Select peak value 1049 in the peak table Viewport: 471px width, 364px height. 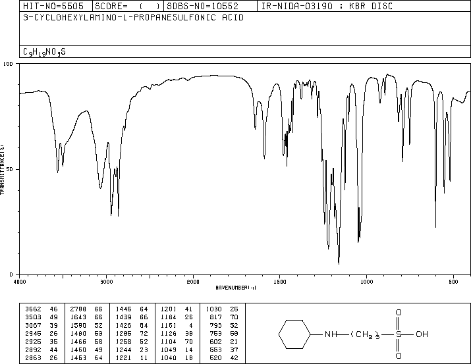169,350
